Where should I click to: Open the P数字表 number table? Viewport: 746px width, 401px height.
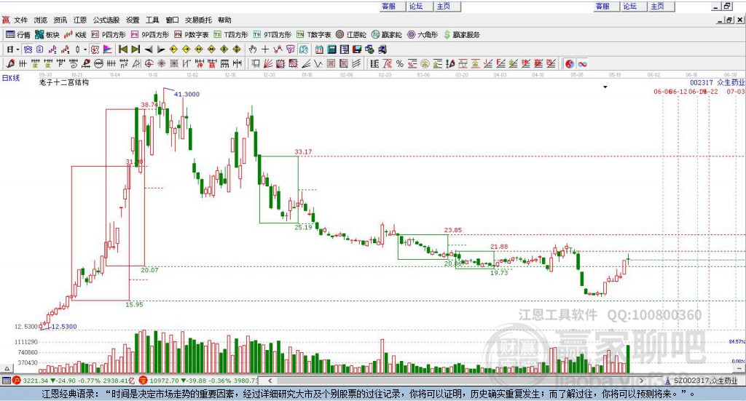coord(192,35)
